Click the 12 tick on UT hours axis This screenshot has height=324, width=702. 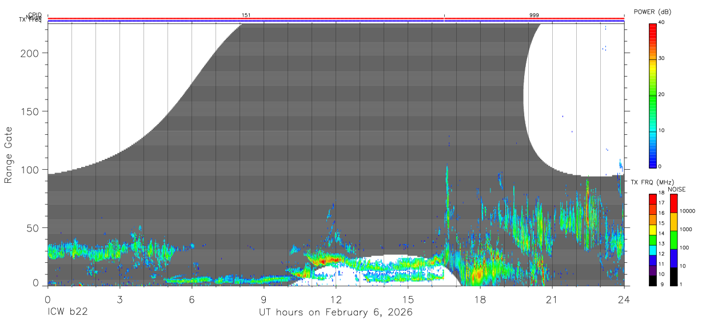pos(336,299)
